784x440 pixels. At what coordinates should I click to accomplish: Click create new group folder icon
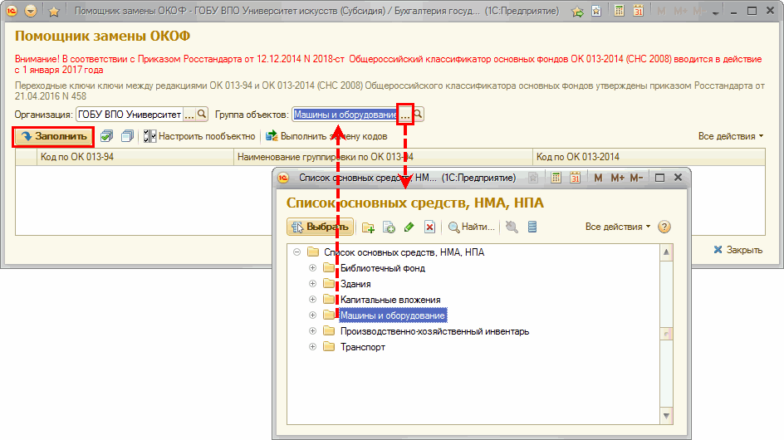[369, 227]
